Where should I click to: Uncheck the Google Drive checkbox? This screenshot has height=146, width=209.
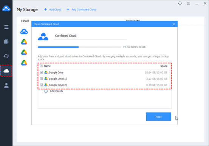[x=41, y=72]
